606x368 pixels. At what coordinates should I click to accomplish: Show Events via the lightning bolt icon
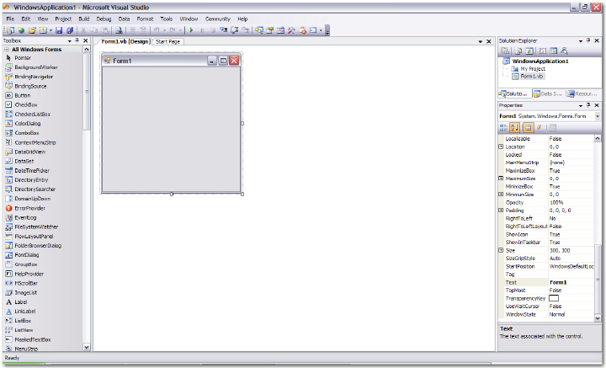[539, 127]
